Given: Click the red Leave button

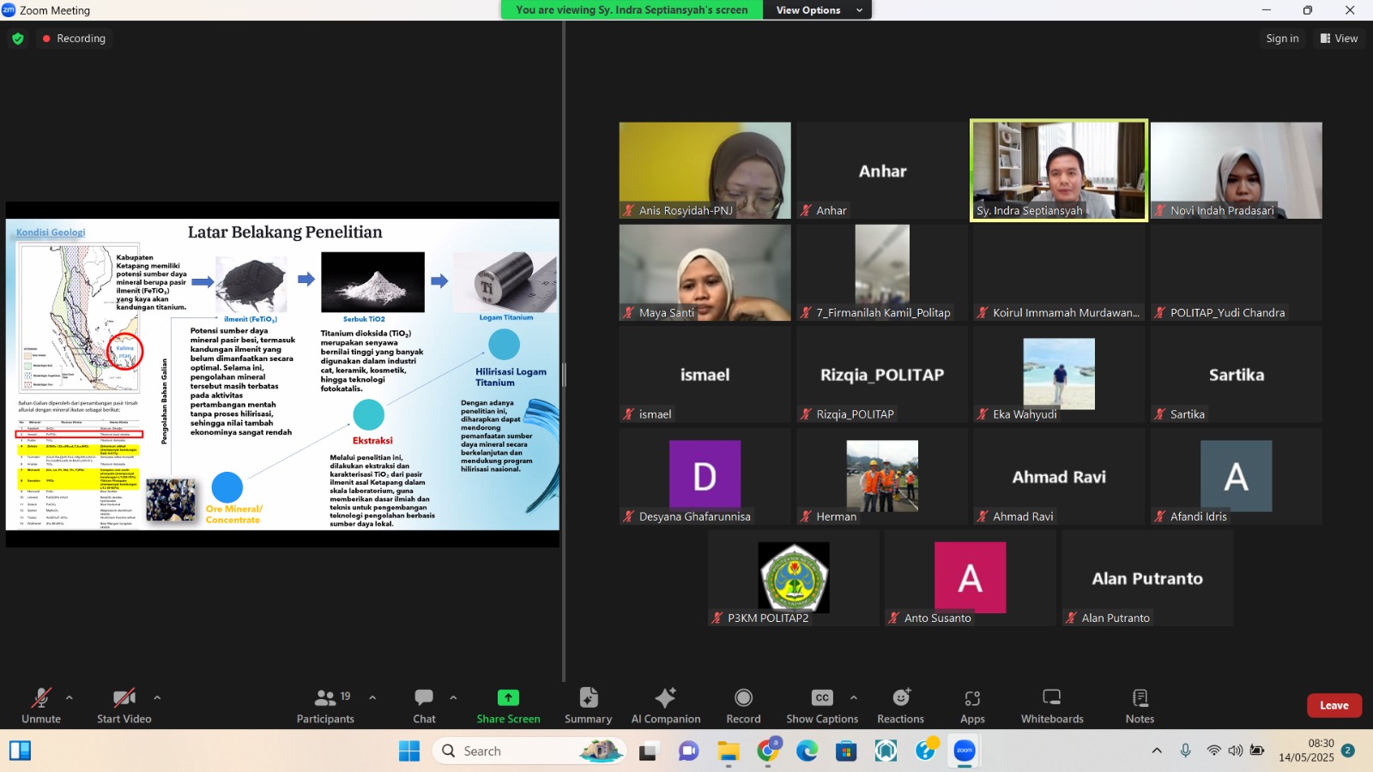Looking at the screenshot, I should (x=1334, y=705).
